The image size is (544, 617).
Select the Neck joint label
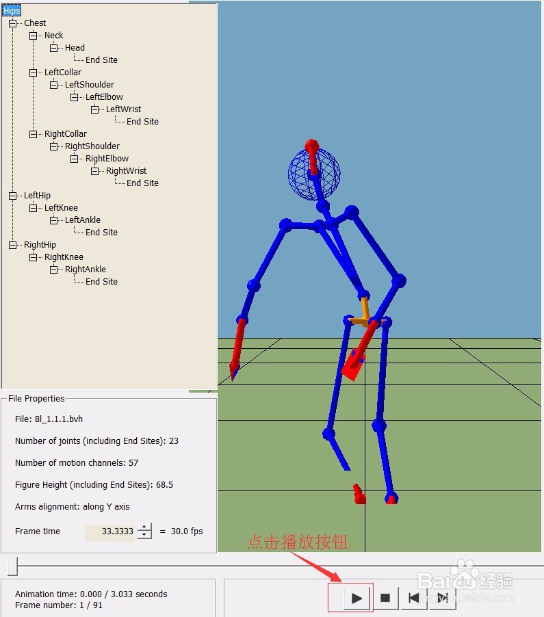54,36
